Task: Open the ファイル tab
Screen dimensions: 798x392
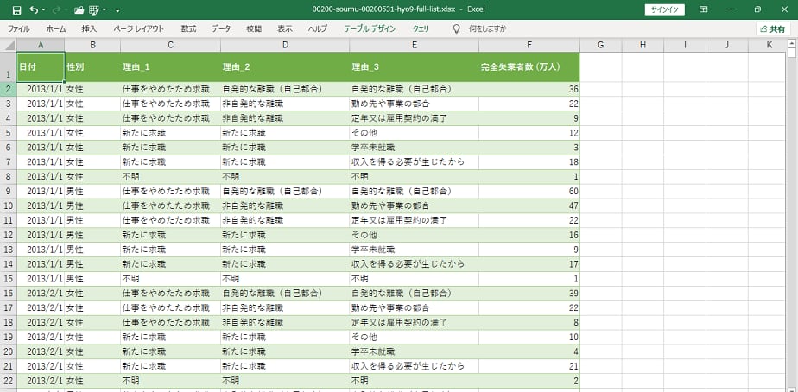Action: point(18,29)
